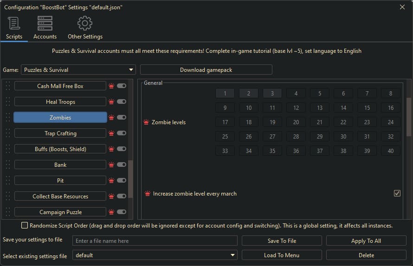The width and height of the screenshot is (413, 266).
Task: Click the crown icon beside Buffs (Boosts, Shield)
Action: pos(111,149)
